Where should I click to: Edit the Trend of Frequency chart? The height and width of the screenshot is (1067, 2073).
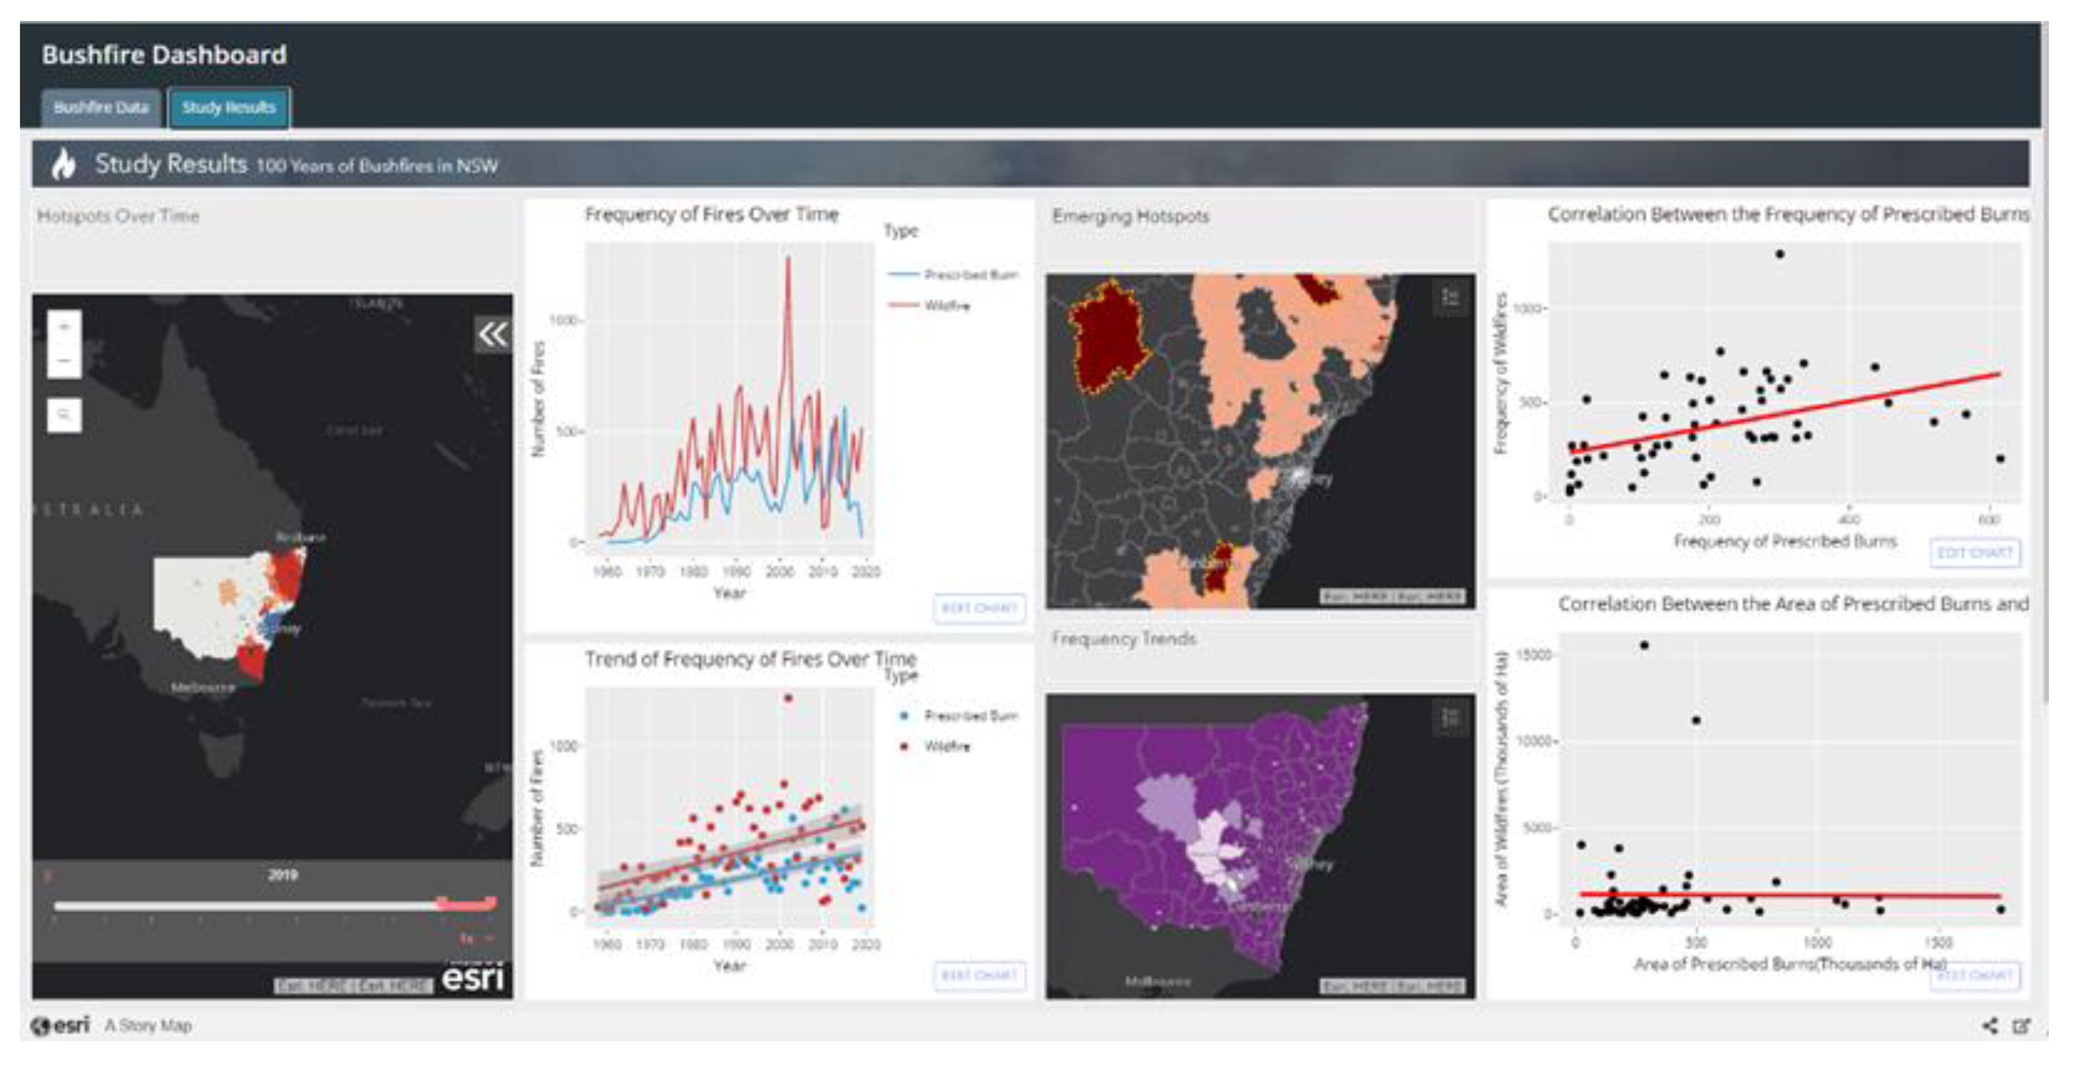(979, 975)
